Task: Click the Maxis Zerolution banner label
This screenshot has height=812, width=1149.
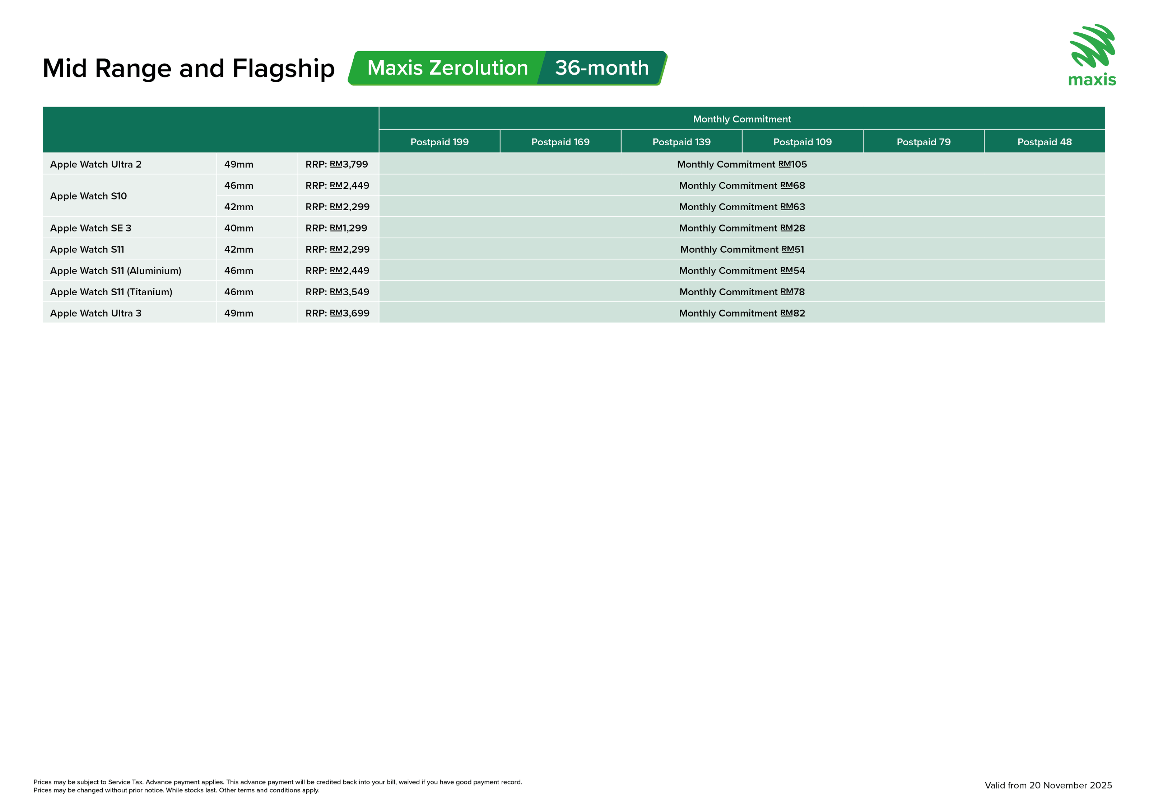Action: click(447, 68)
